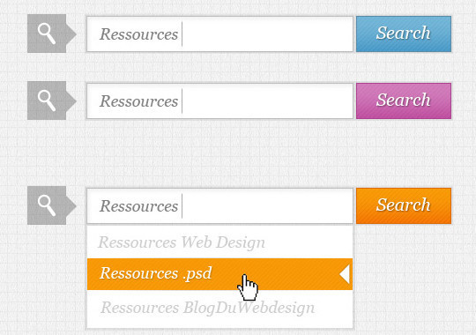Click the white triangle arrow on the highlighted suggestion
Image resolution: width=476 pixels, height=335 pixels.
point(345,274)
